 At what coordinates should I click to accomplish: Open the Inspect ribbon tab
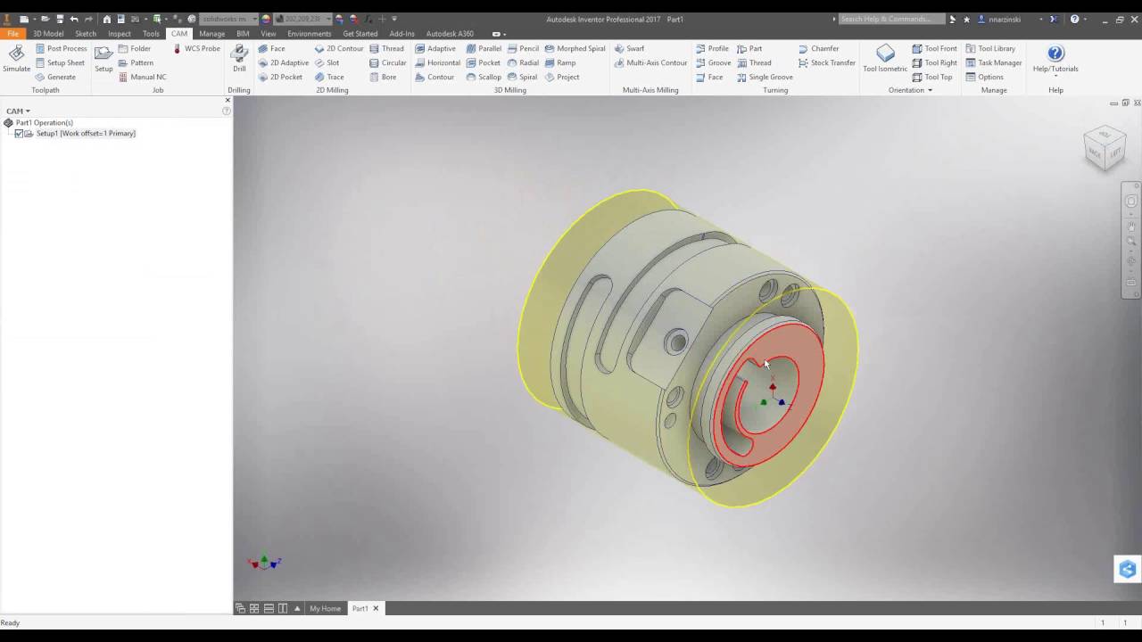tap(120, 34)
